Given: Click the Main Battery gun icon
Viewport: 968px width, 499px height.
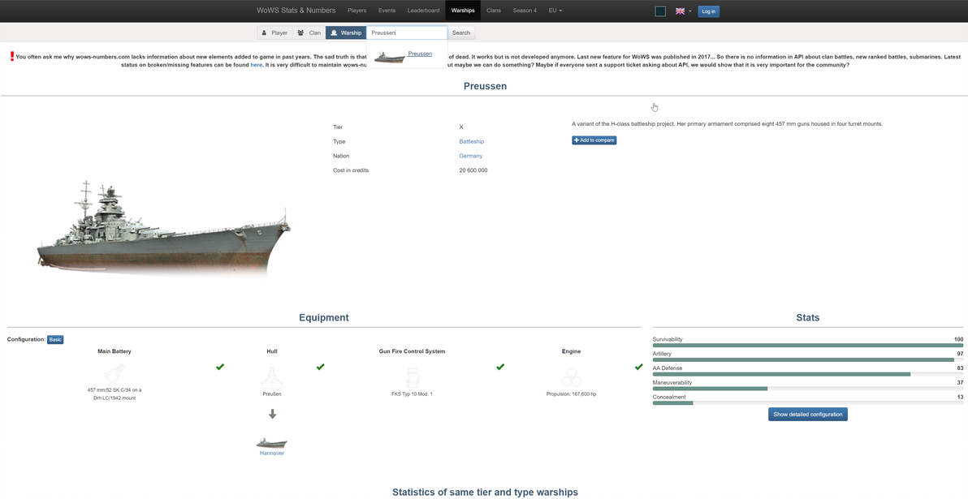Looking at the screenshot, I should click(115, 376).
